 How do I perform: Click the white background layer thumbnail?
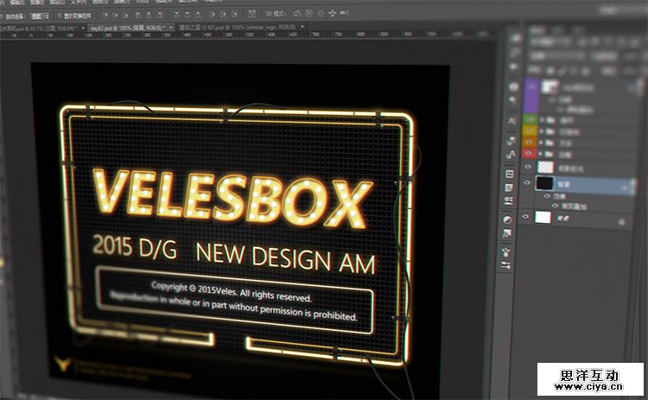coord(543,218)
